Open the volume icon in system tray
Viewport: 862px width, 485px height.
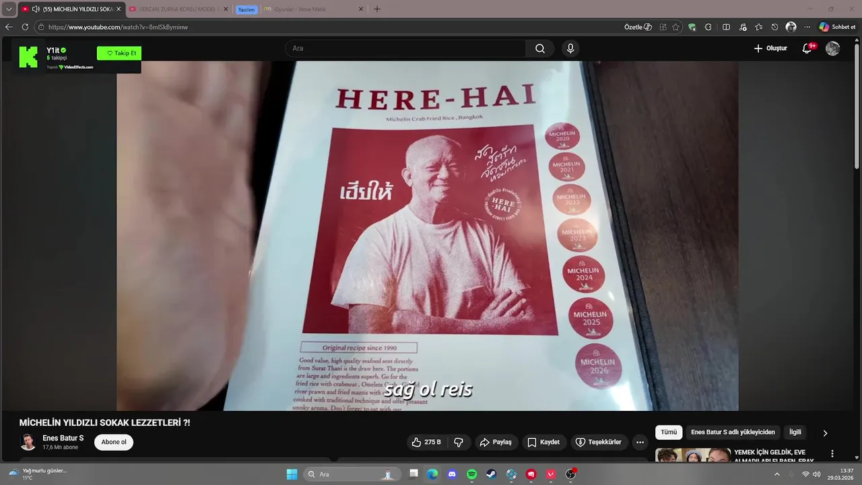[817, 474]
